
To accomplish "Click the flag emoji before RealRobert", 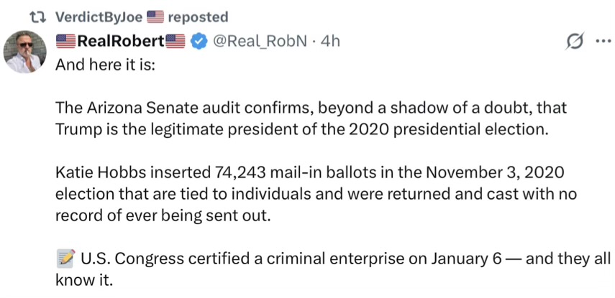I will 65,42.
